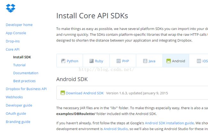208x133 pixels.
Task: Open Best practices in the sidebar
Action: point(24,81)
